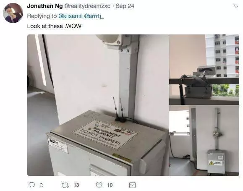Select the tweet text 'Look at these .WOW'

54,26
